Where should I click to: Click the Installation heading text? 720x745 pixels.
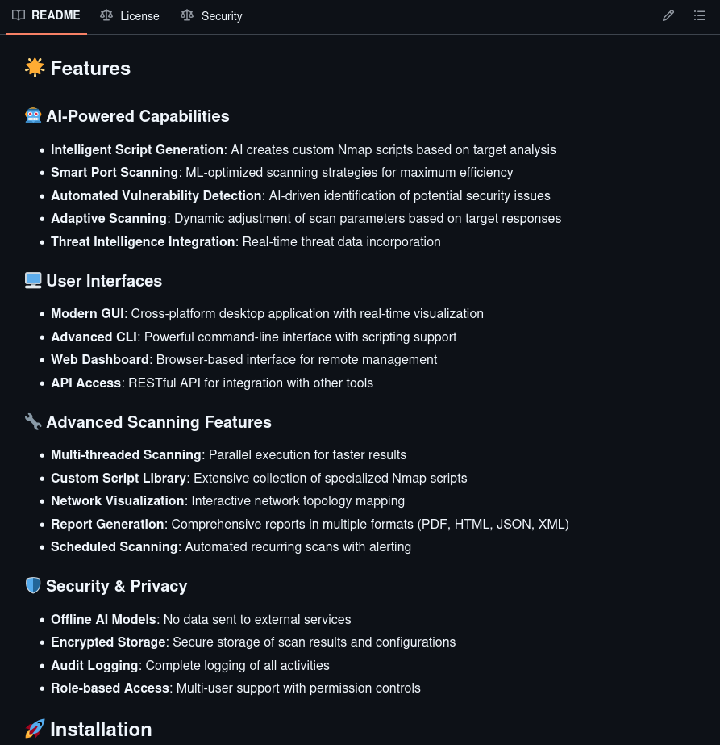tap(101, 730)
